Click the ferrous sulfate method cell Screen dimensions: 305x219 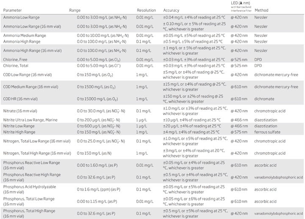click(267, 132)
